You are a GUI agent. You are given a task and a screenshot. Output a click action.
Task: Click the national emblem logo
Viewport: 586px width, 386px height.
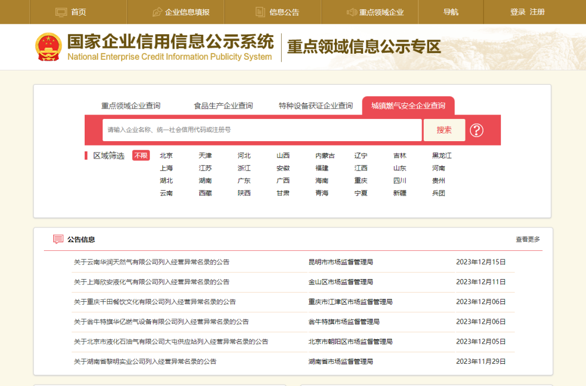(49, 47)
